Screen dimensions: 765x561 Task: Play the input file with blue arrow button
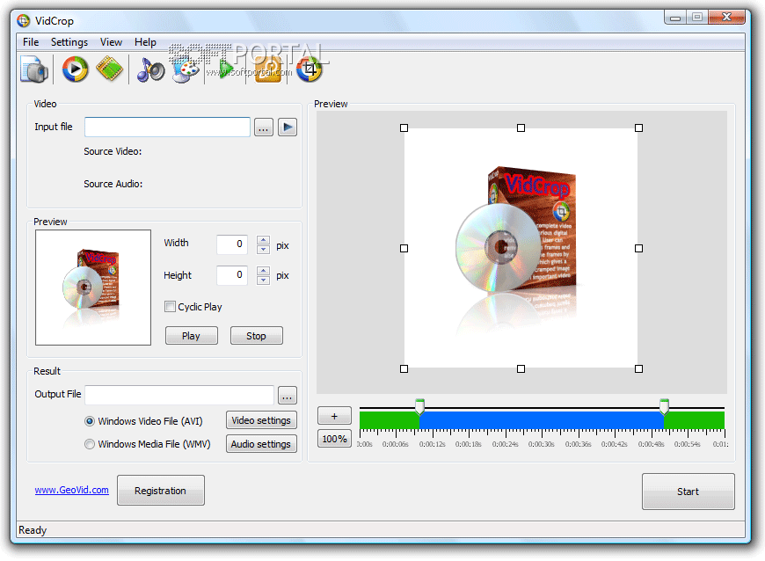[288, 127]
